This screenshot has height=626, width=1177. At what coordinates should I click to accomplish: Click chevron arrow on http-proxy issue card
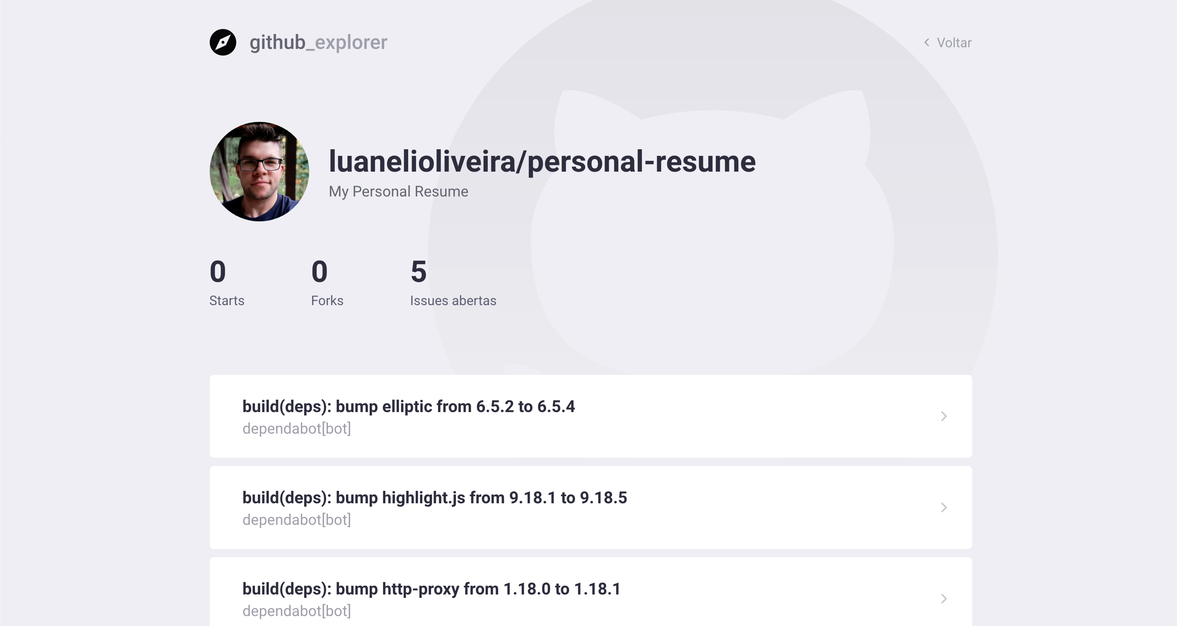click(x=944, y=598)
